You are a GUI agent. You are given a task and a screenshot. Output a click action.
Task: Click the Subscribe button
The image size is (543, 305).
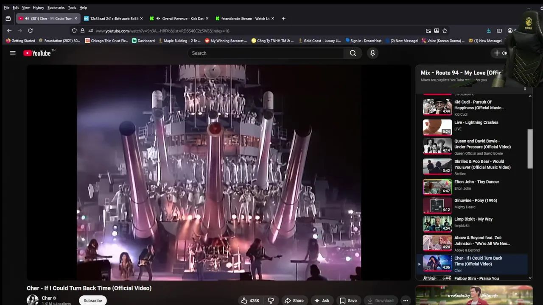pos(92,300)
